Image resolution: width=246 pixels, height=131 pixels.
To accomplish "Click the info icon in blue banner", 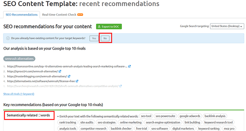I will pyautogui.click(x=8, y=38).
